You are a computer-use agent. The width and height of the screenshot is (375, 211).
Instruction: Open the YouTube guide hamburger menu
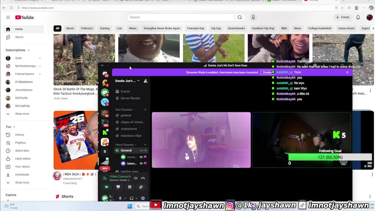point(8,17)
